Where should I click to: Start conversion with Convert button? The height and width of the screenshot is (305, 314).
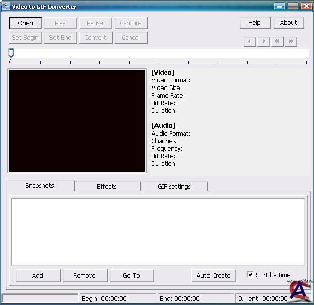pos(95,38)
